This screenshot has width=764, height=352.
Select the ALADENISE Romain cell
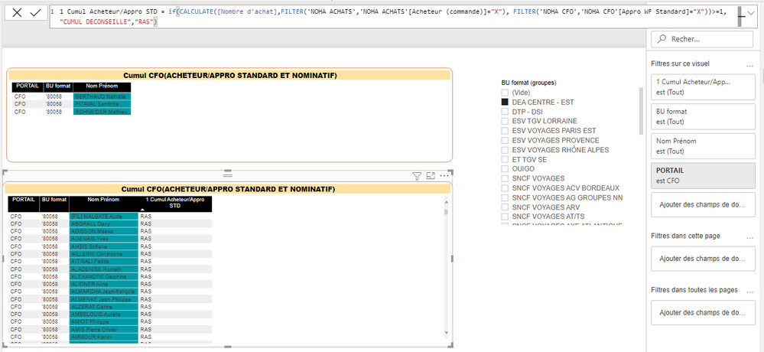coord(104,269)
